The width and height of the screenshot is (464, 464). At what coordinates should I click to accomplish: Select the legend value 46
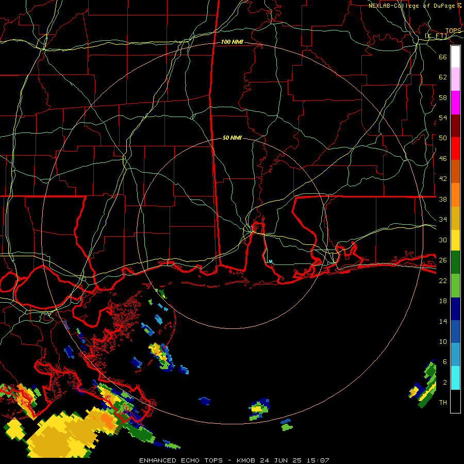click(443, 159)
